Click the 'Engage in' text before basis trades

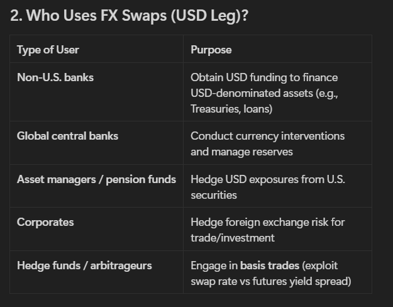tap(214, 265)
